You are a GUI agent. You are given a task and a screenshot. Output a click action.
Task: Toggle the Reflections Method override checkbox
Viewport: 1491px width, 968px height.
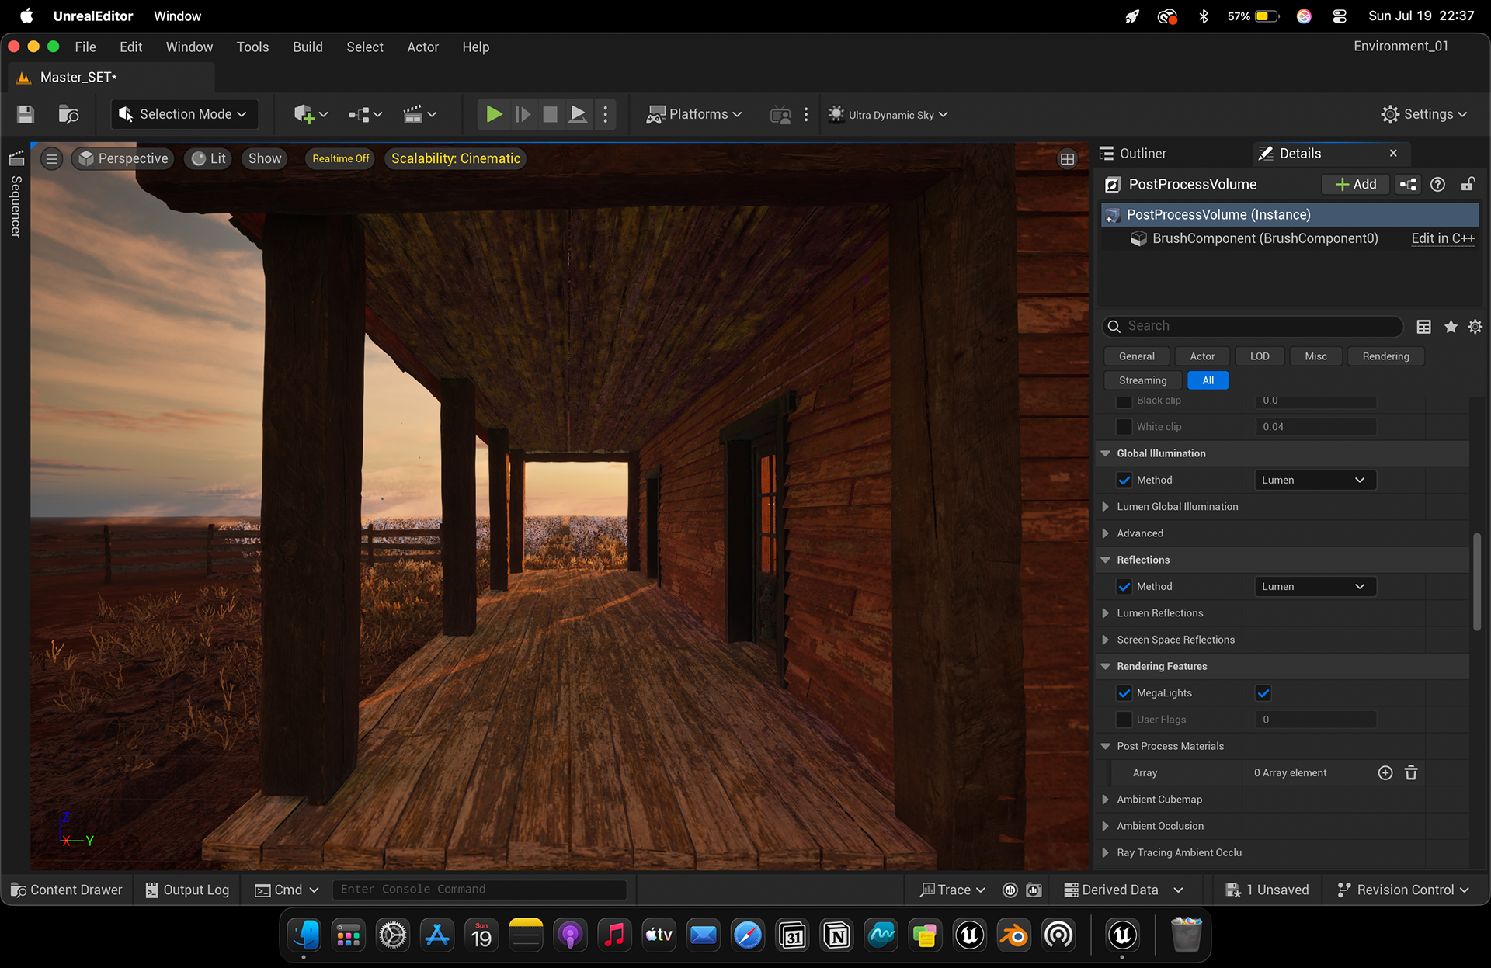click(x=1124, y=587)
